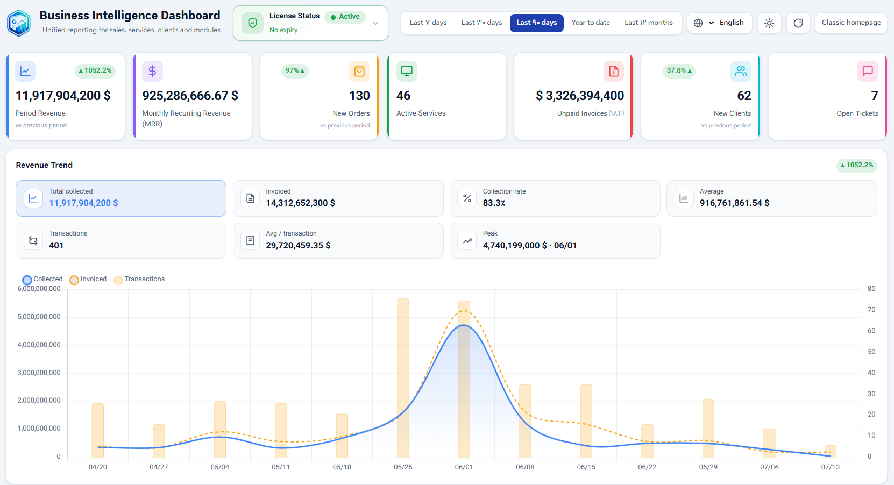Switch to Last 12 months range

(649, 23)
